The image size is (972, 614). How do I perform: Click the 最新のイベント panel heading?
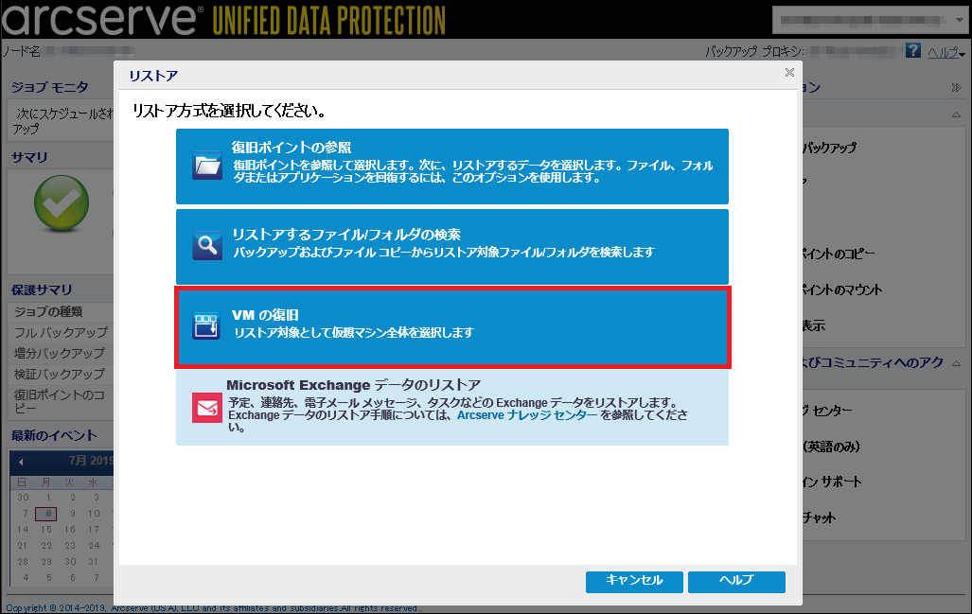coord(54,435)
